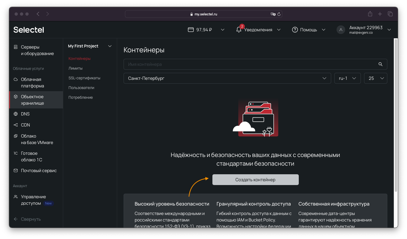This screenshot has height=239, width=407.
Task: Click the object storage cube icon
Action: (x=16, y=97)
